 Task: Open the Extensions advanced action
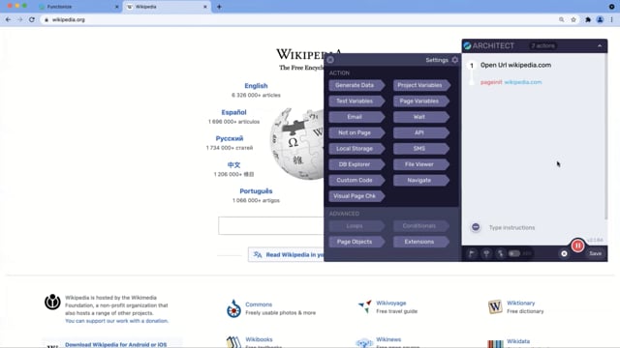pyautogui.click(x=421, y=242)
